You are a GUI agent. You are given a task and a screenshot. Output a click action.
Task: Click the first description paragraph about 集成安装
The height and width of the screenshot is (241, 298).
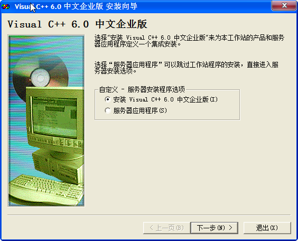coord(189,41)
